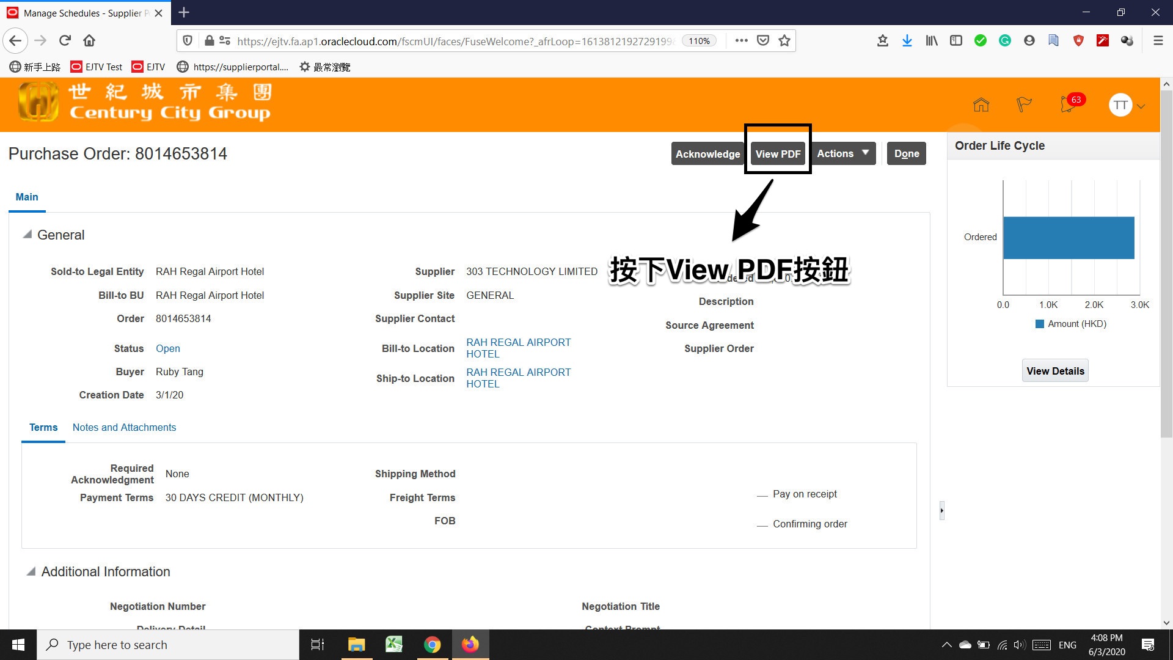Open the TT user avatar menu
The height and width of the screenshot is (660, 1173).
(x=1120, y=105)
